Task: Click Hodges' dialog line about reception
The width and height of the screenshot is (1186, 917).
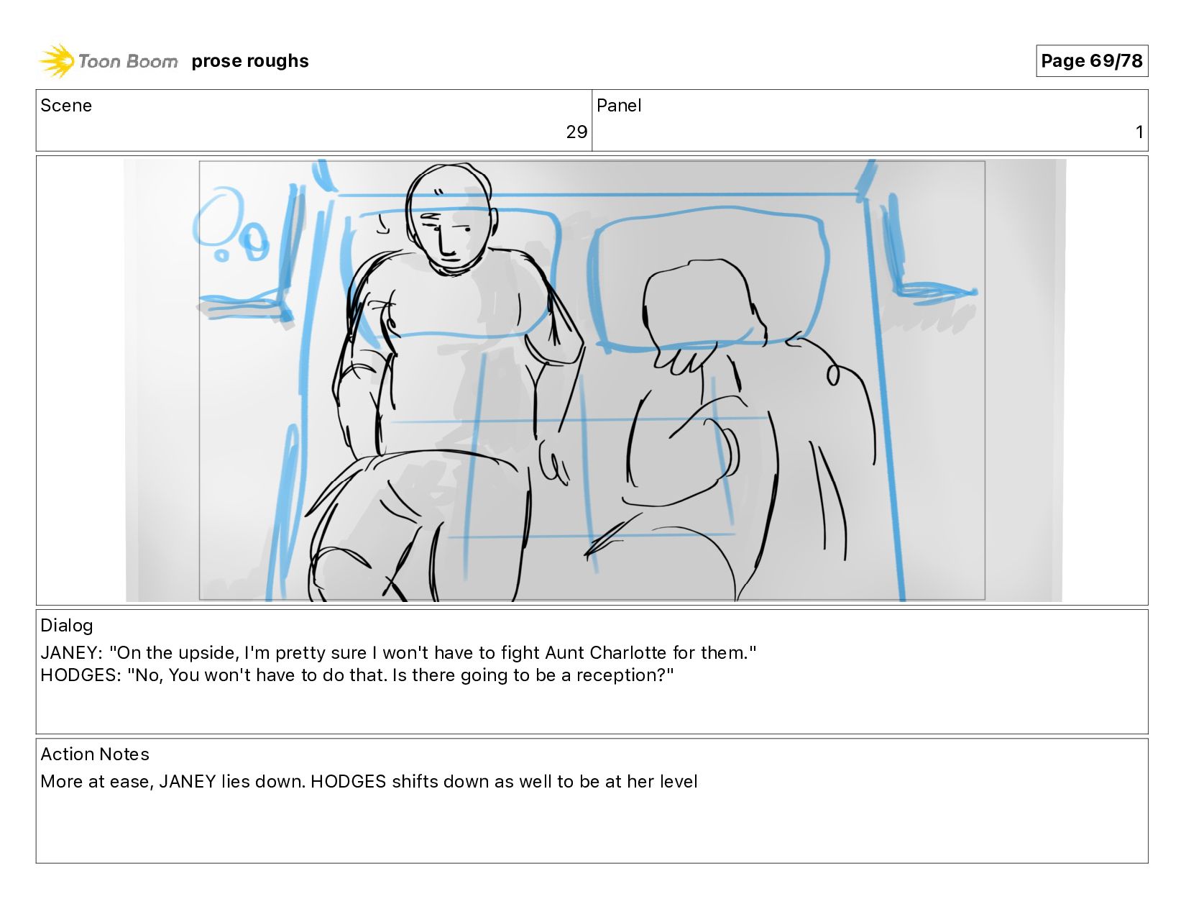Action: pyautogui.click(x=357, y=675)
